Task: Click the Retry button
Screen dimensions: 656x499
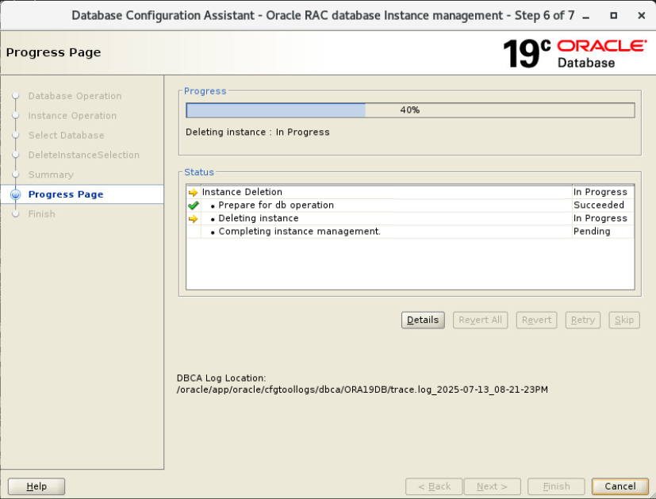Action: click(583, 320)
